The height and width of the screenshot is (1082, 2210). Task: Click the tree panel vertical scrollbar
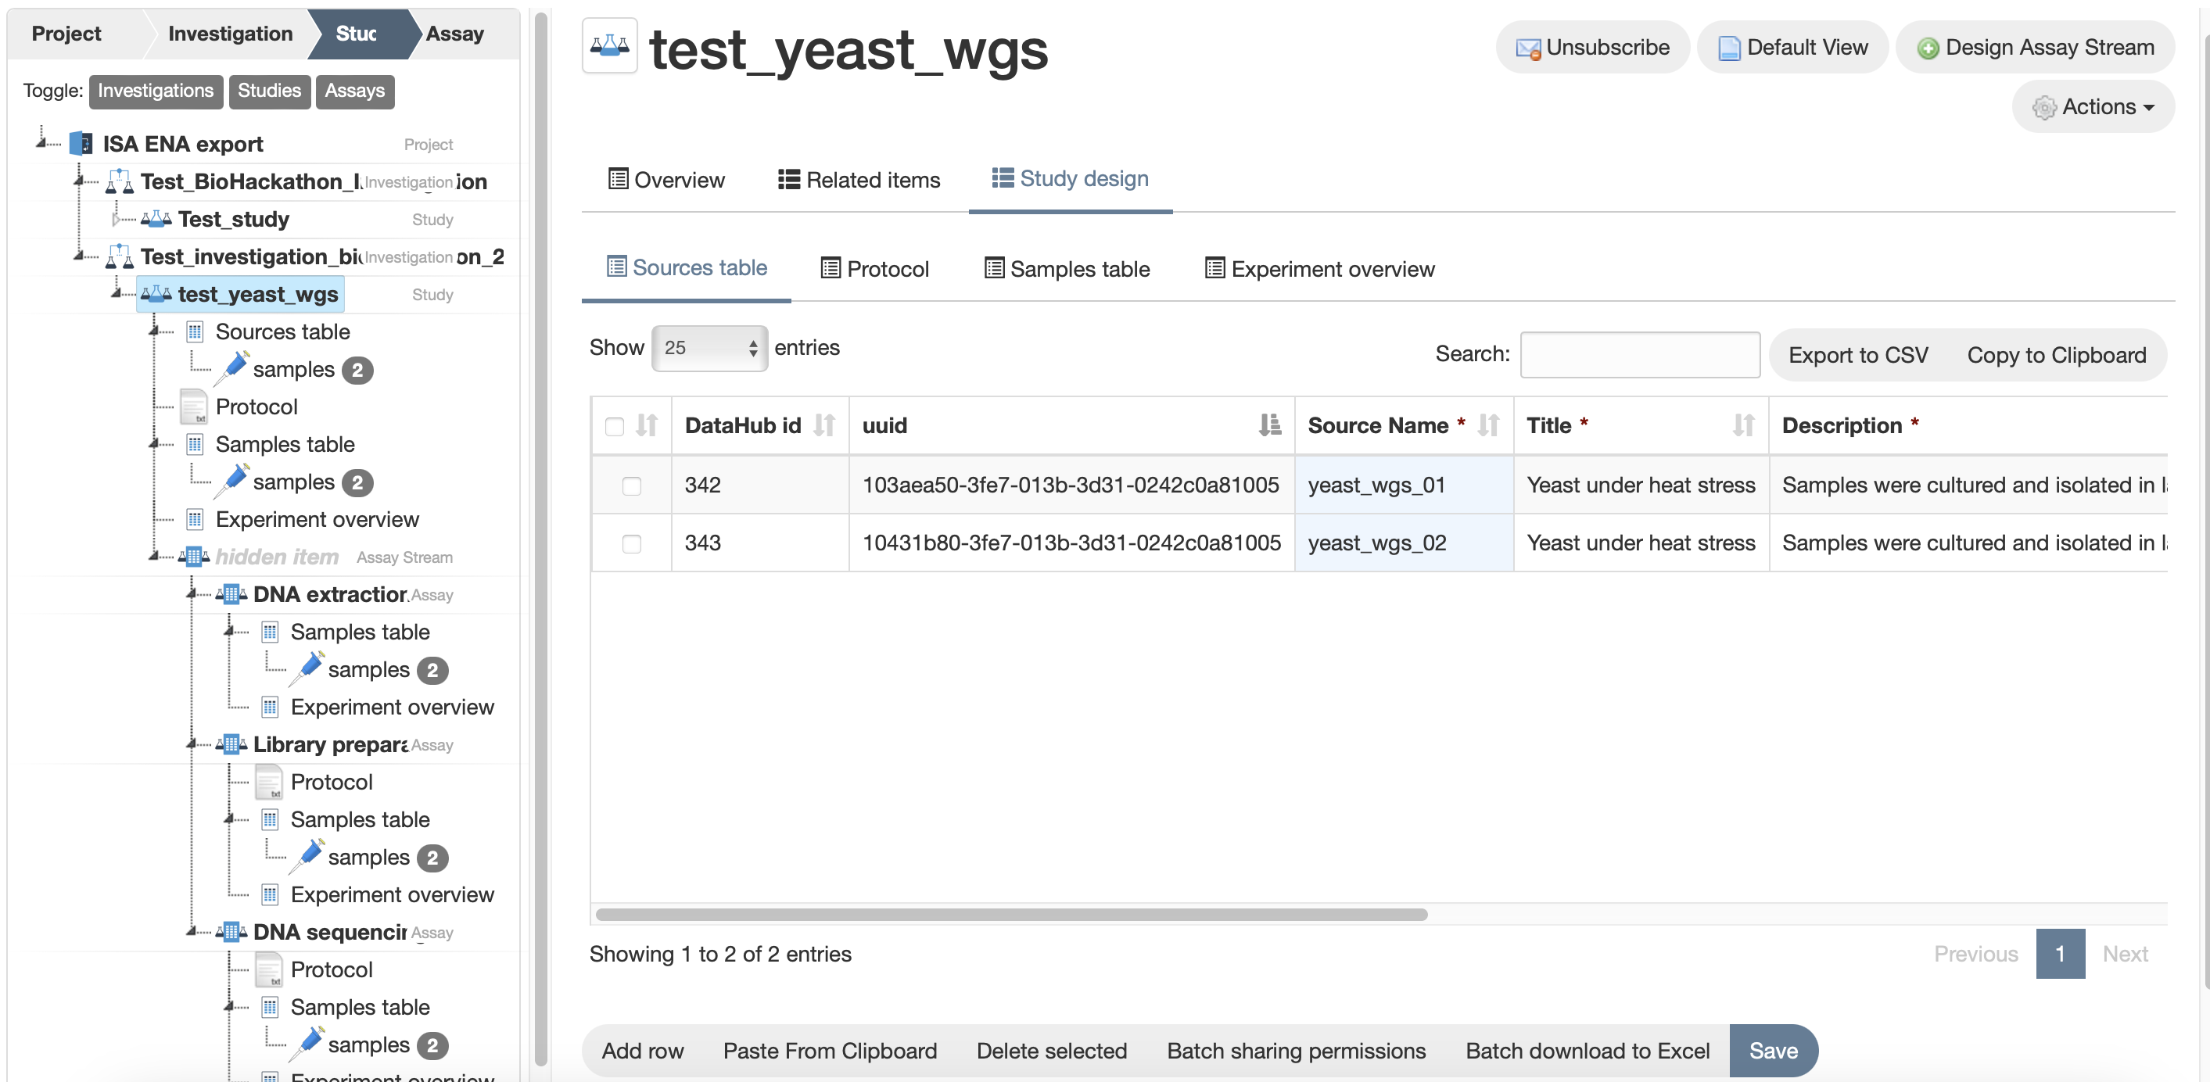[540, 539]
